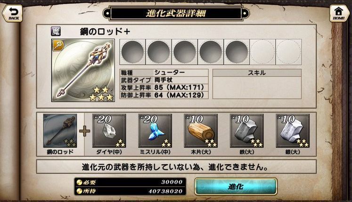Select the ミスリル(中) blue crystal icon
The width and height of the screenshot is (352, 202).
point(155,130)
